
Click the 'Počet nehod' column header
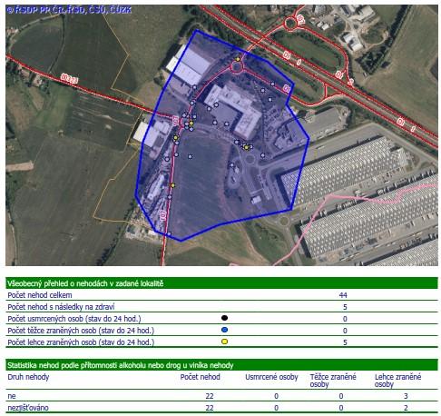tap(200, 377)
